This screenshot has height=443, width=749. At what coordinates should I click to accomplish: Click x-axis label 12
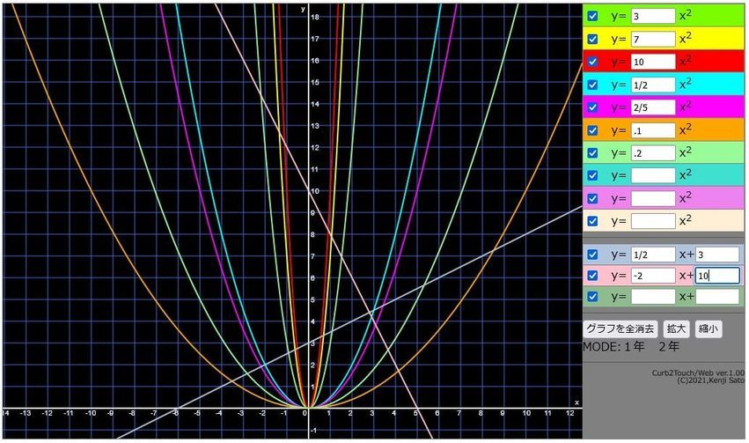pyautogui.click(x=569, y=413)
